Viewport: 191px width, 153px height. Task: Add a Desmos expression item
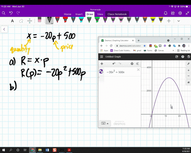(102, 64)
